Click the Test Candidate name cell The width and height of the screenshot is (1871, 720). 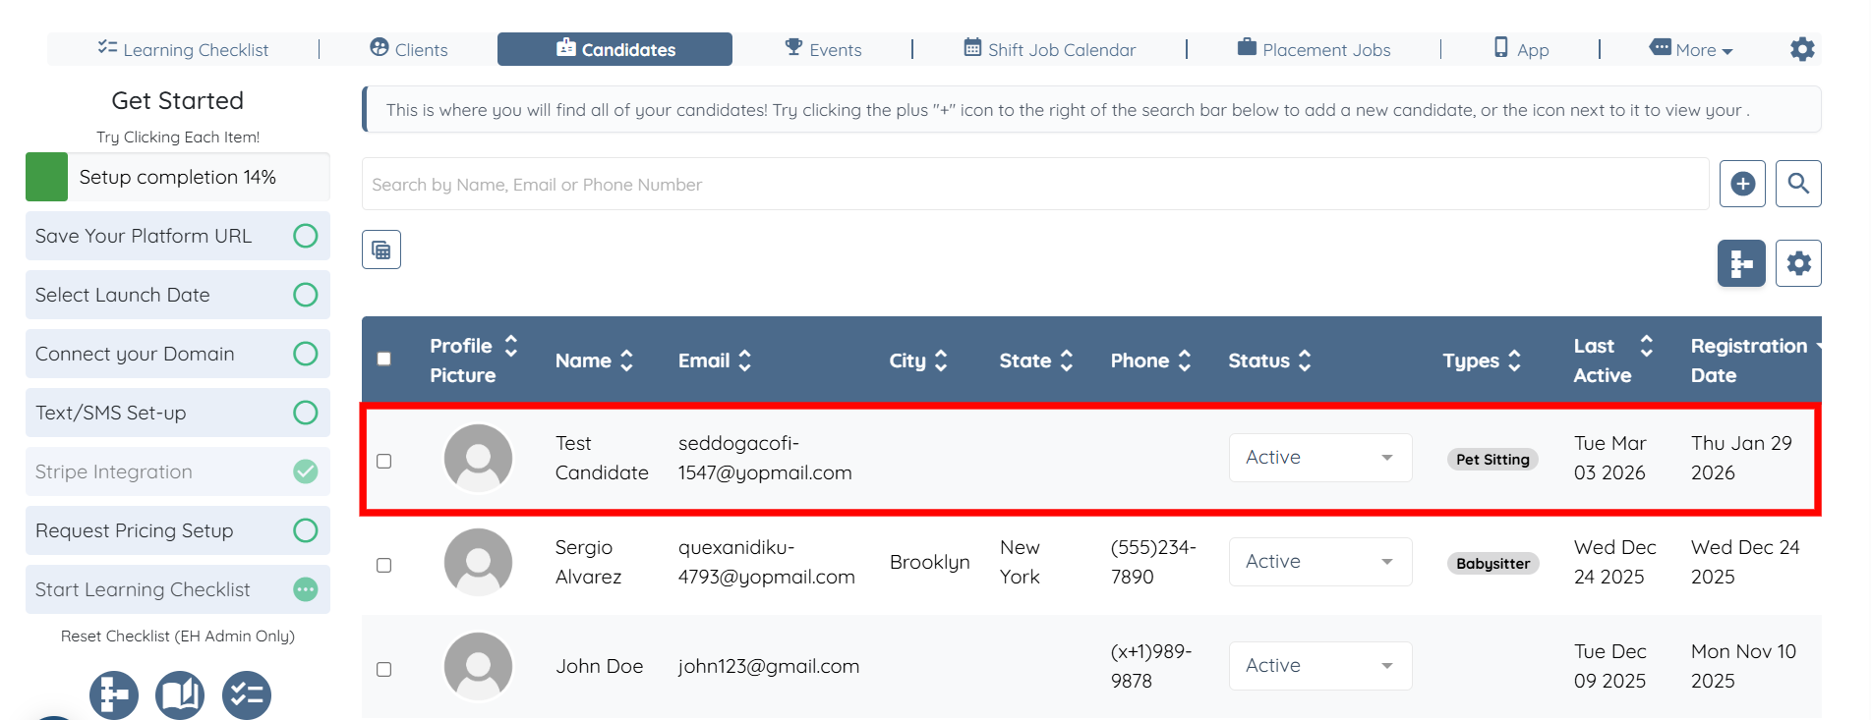tap(602, 458)
